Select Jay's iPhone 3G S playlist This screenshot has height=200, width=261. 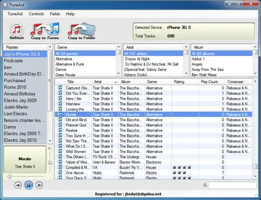[x=25, y=54]
